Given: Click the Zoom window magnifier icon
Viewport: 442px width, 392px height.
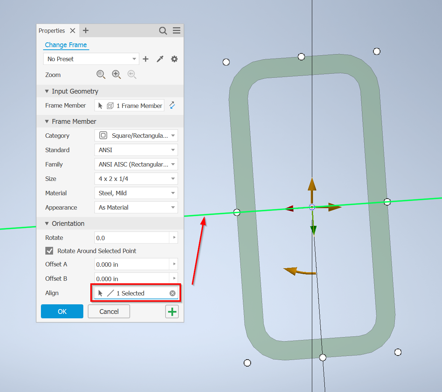Looking at the screenshot, I should click(x=101, y=74).
